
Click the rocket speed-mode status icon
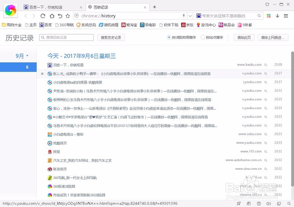[239, 203]
